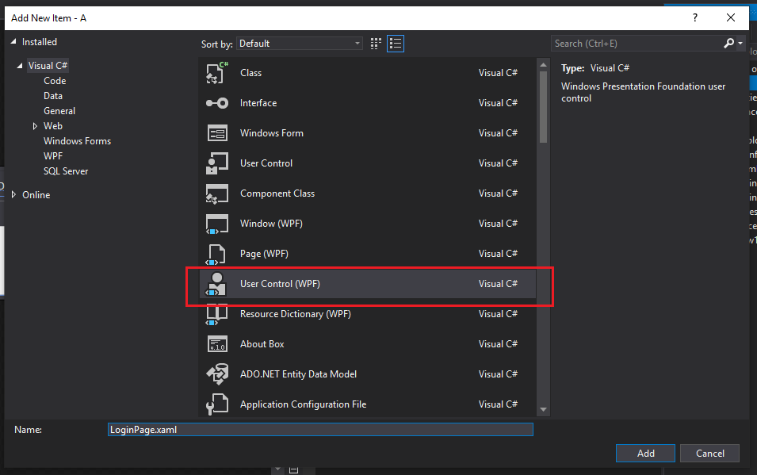Choose the Window (WPF) template icon
The width and height of the screenshot is (757, 475).
[216, 224]
